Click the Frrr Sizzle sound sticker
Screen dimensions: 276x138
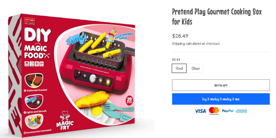tap(76, 40)
